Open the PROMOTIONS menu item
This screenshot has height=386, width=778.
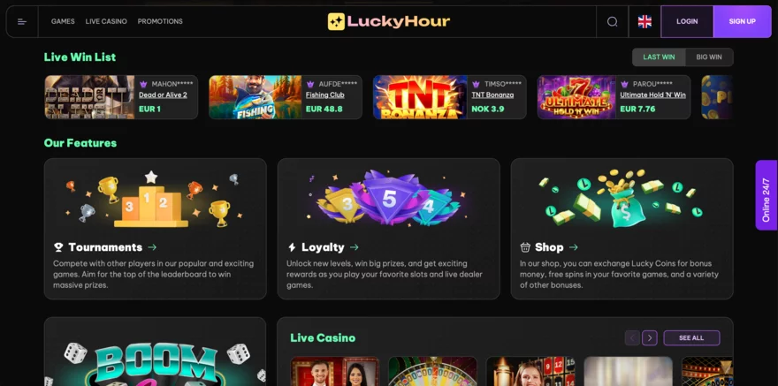[x=160, y=21]
